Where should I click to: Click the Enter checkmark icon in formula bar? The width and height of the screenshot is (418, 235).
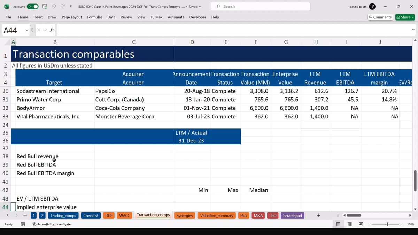click(x=45, y=30)
